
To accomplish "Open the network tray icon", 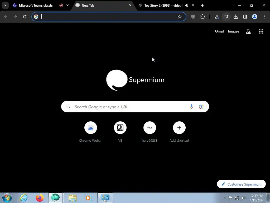I will click(237, 198).
